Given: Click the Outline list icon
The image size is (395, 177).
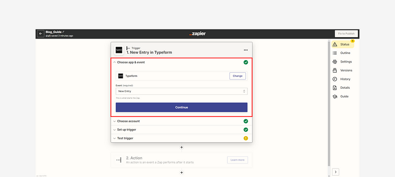Looking at the screenshot, I should pyautogui.click(x=335, y=53).
